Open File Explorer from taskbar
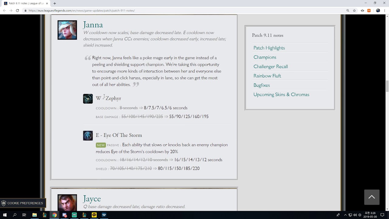The width and height of the screenshot is (389, 219). point(35,215)
